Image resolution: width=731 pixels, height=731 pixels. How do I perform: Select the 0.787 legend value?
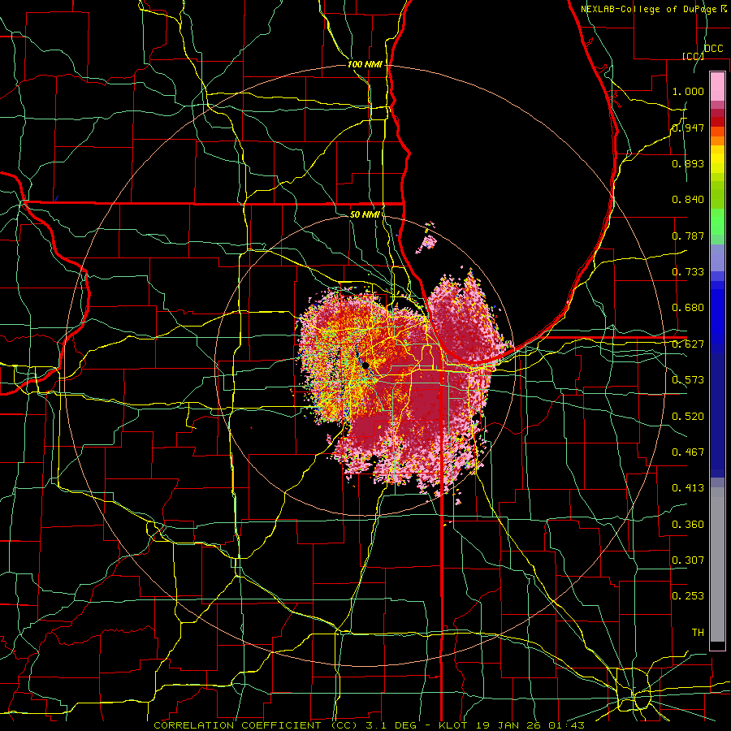(x=688, y=236)
